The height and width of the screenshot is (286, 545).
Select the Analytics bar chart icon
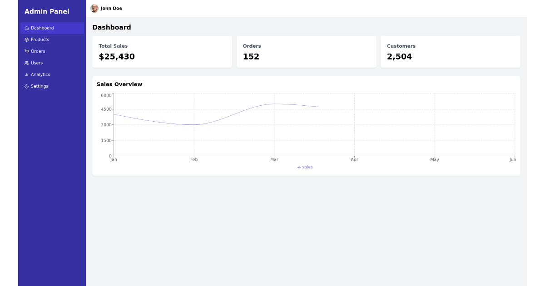(x=27, y=74)
